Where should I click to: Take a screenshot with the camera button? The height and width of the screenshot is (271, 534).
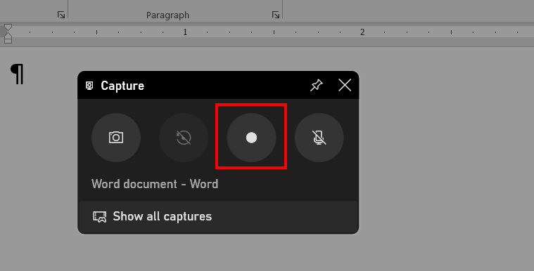(116, 138)
